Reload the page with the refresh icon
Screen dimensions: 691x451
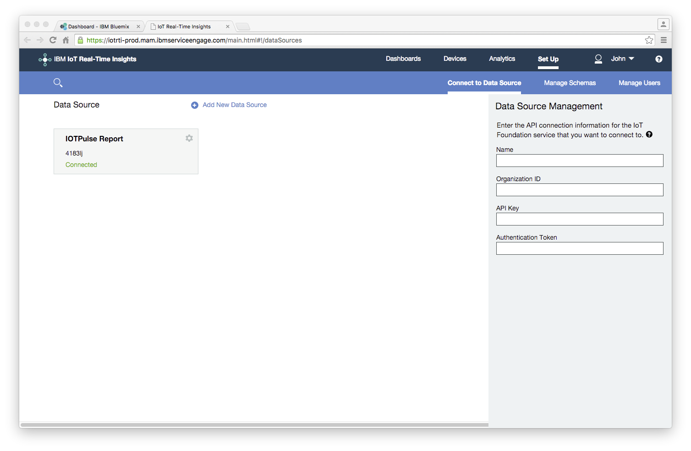point(53,40)
